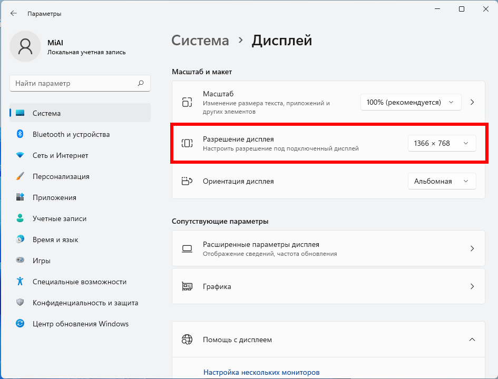
Task: Click the Найти параметр search field
Action: pyautogui.click(x=74, y=83)
